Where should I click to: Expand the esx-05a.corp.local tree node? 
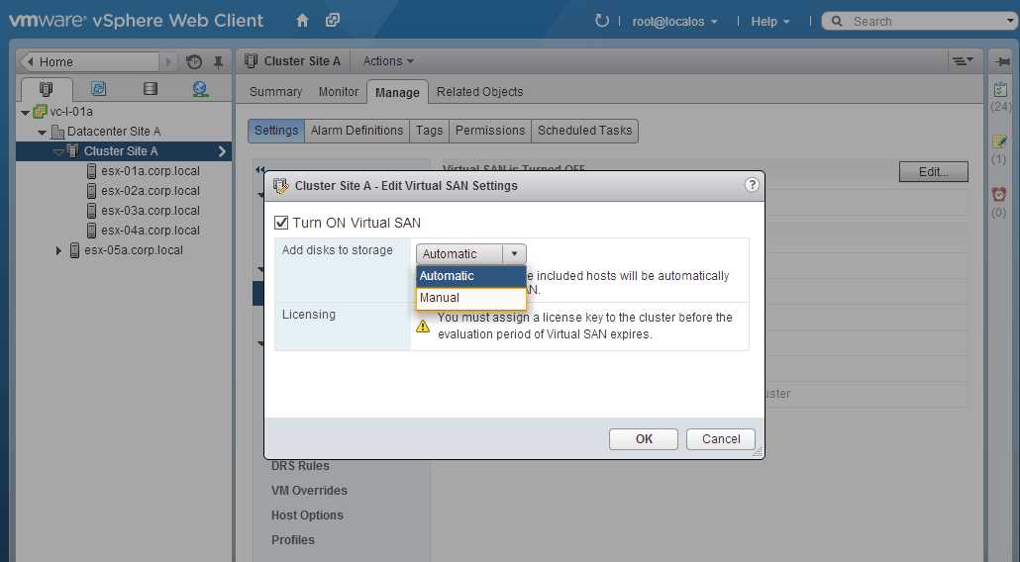[x=59, y=250]
